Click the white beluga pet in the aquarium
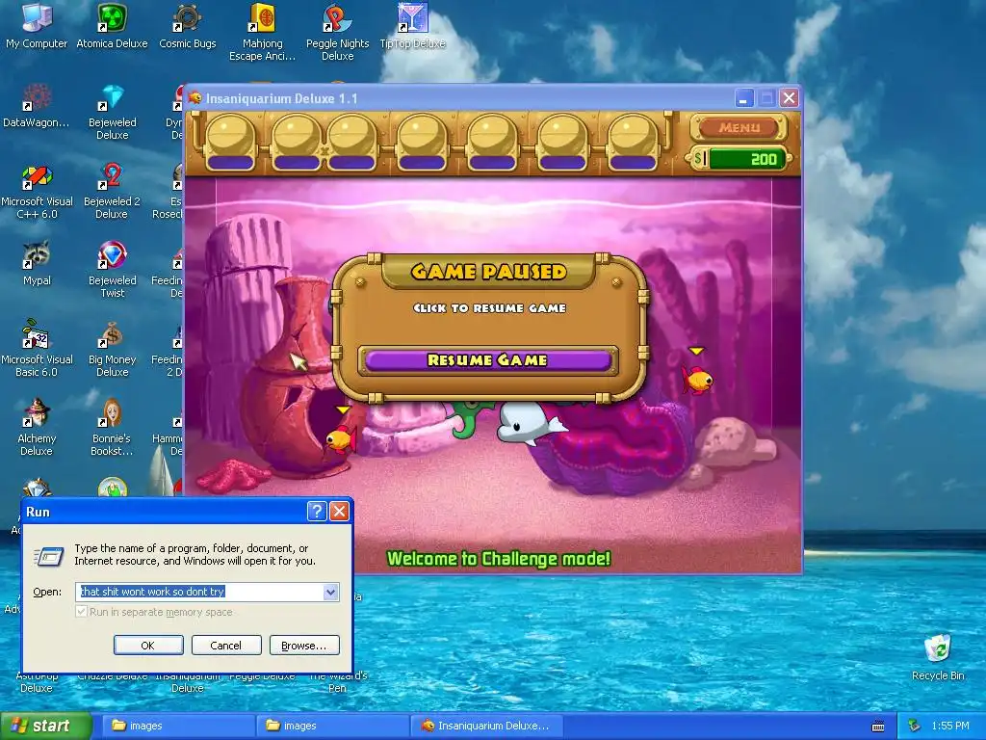 point(531,423)
